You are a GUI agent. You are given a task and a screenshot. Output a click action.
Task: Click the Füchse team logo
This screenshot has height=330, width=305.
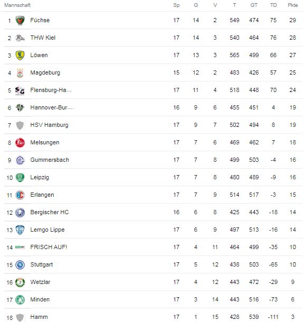click(20, 21)
